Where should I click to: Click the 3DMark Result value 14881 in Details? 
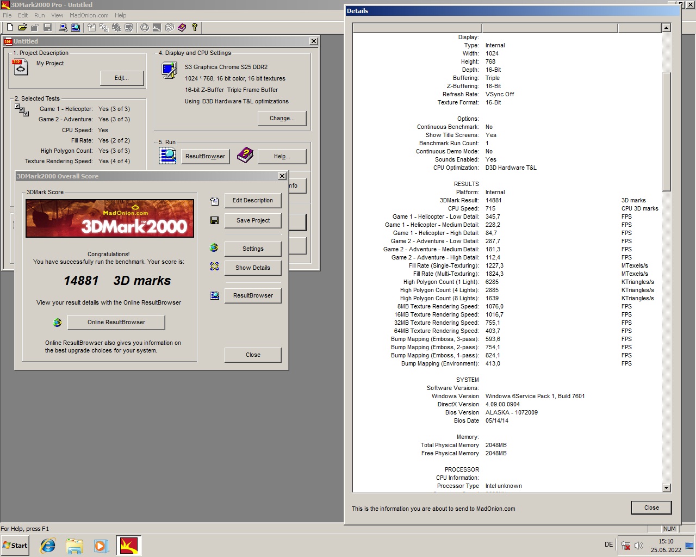pos(494,200)
